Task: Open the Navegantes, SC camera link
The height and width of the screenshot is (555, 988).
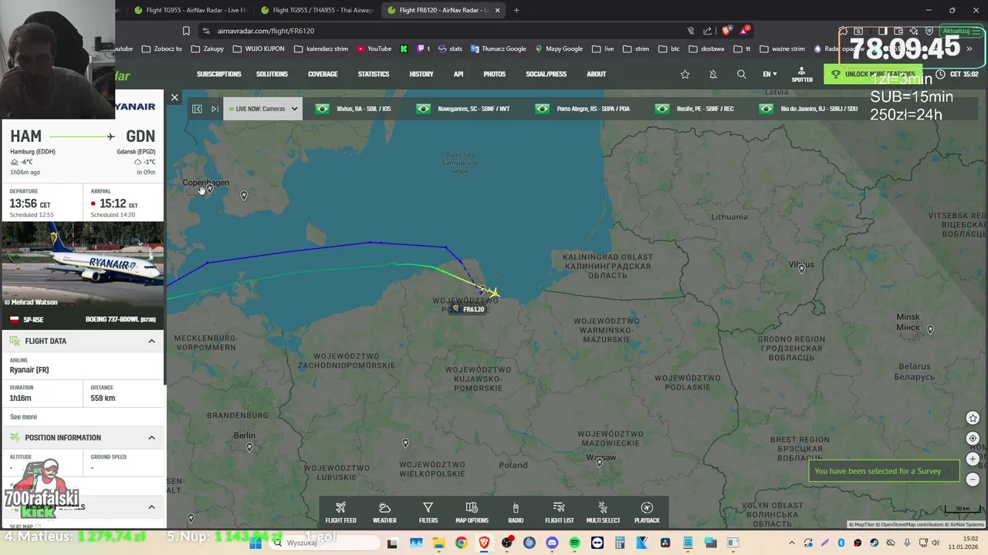Action: point(464,109)
